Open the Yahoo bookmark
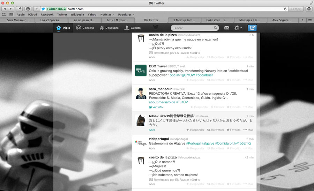This screenshot has width=314, height=191. pyautogui.click(x=92, y=14)
